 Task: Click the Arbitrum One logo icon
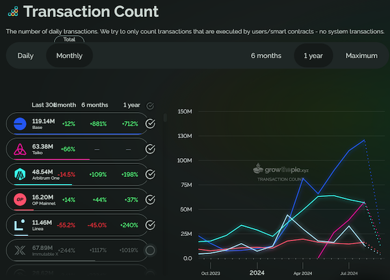pyautogui.click(x=20, y=174)
